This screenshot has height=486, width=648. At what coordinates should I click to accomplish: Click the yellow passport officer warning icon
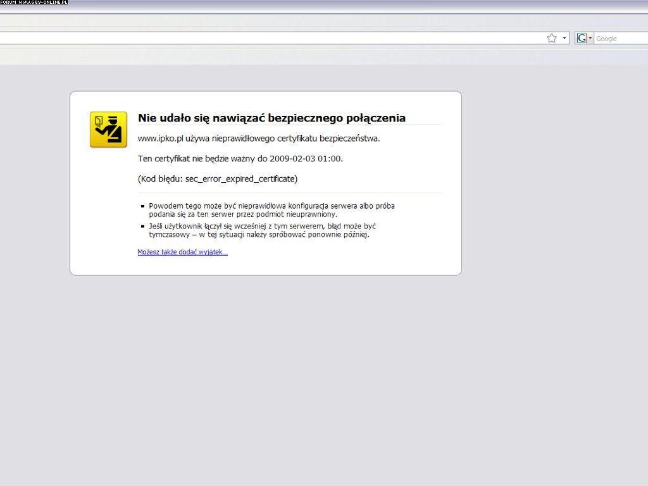coord(108,130)
